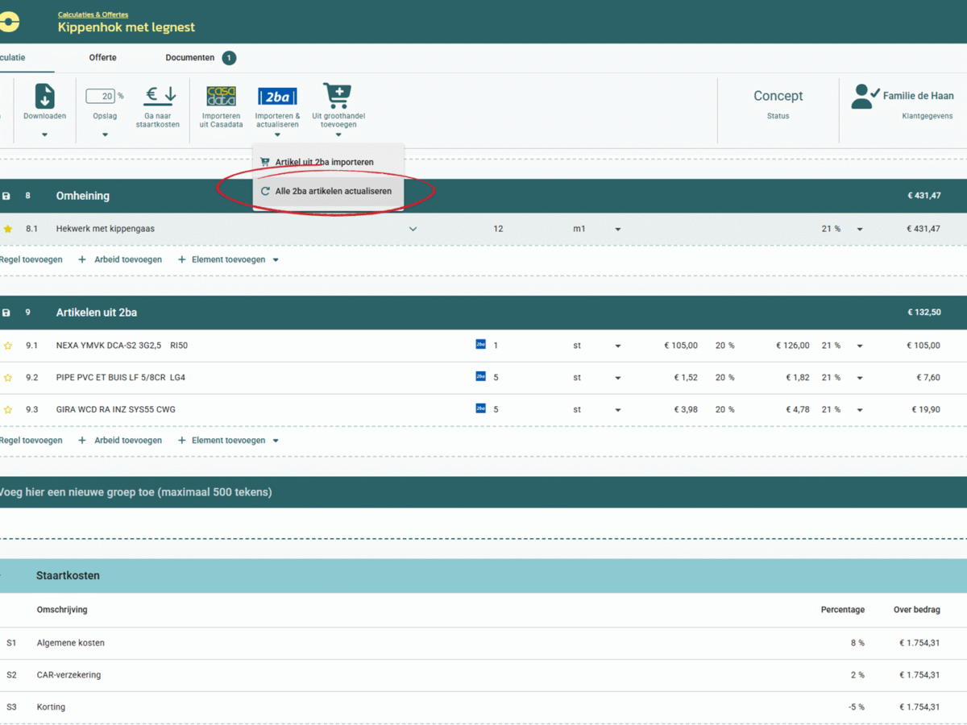Click the 2ba badge on NEXA YMVK row
Viewport: 967px width, 725px height.
point(481,345)
